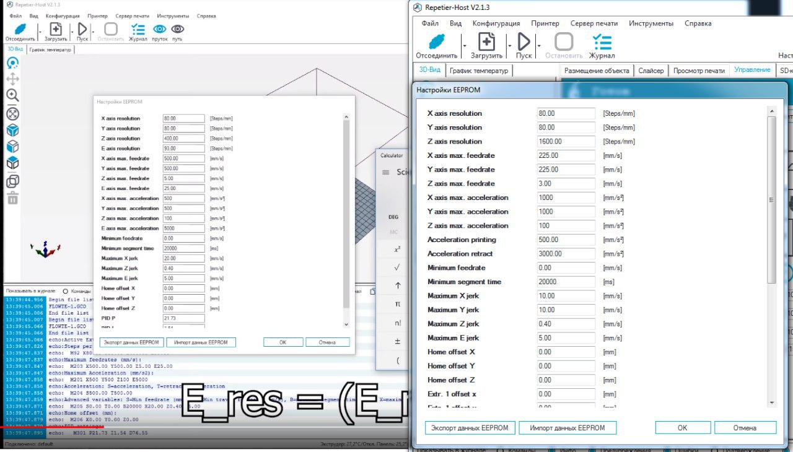The image size is (793, 452).
Task: Switch to Управление tab
Action: (x=752, y=69)
